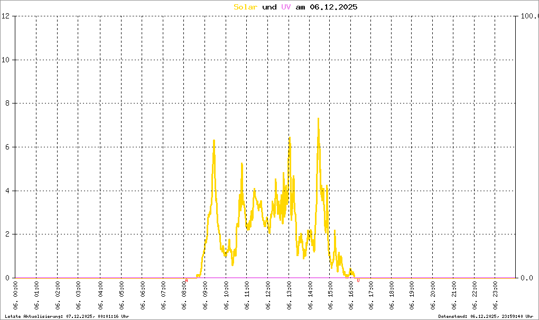Click the highest solar peak near 14:30

pyautogui.click(x=318, y=119)
